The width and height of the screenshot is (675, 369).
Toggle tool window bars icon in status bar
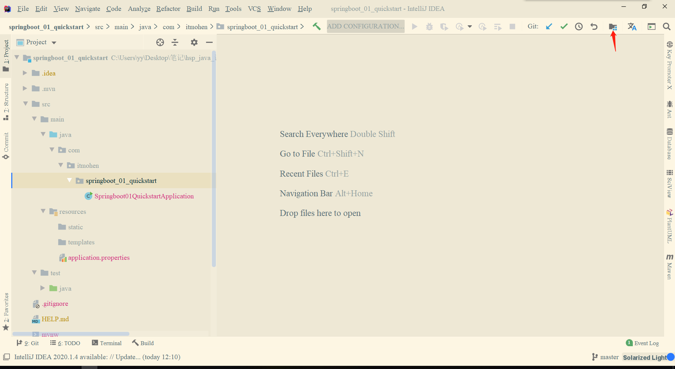point(6,357)
